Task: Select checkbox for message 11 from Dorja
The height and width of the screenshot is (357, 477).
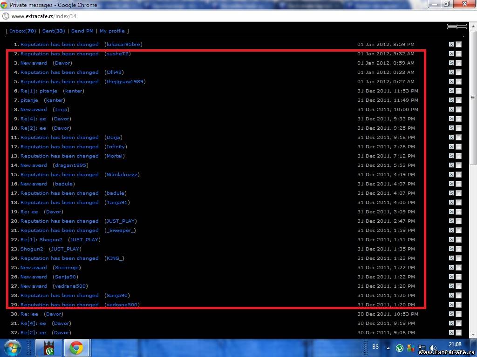Action: pyautogui.click(x=458, y=138)
